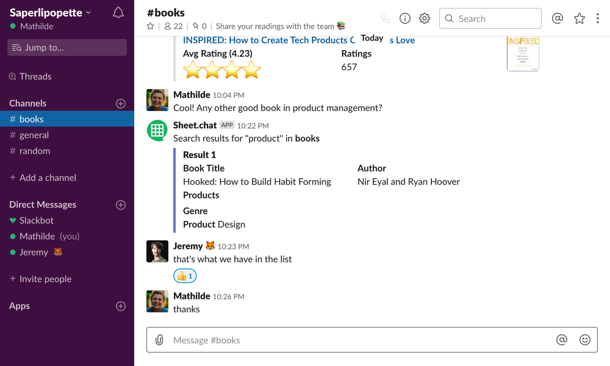The image size is (610, 366).
Task: Toggle the star on the #books channel header
Action: tap(149, 26)
